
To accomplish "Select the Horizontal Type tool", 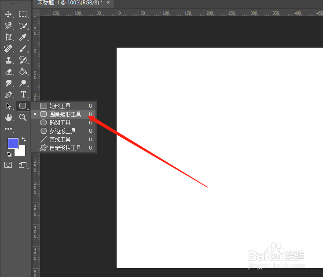I will [x=23, y=94].
